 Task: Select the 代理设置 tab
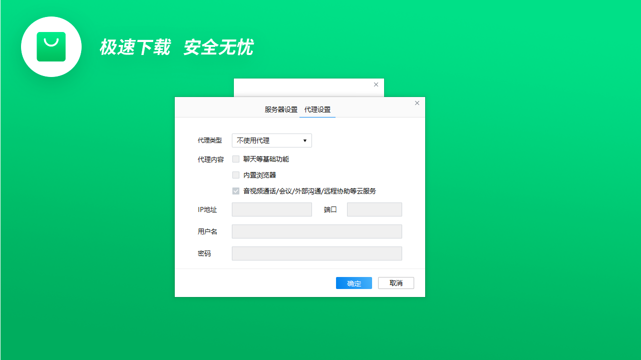tap(317, 109)
